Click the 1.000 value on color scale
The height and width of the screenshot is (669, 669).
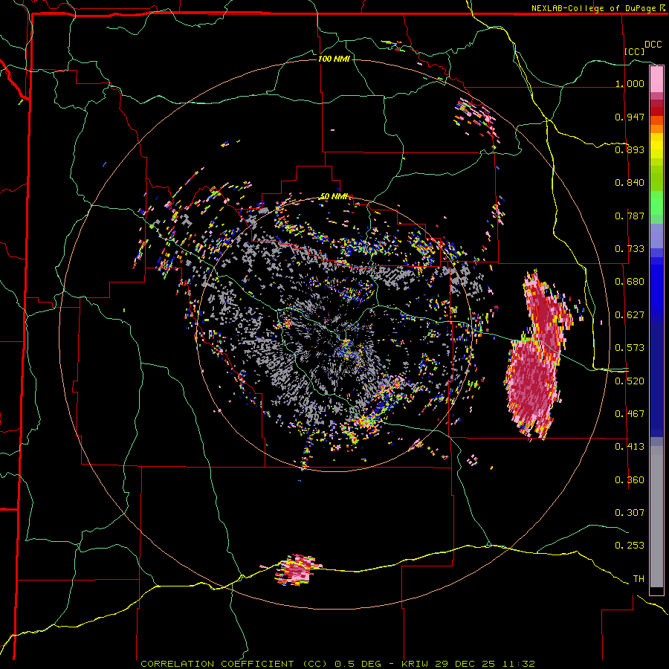click(x=630, y=83)
